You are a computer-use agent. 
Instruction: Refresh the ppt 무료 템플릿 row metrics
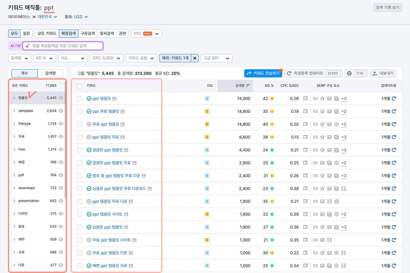click(x=394, y=111)
